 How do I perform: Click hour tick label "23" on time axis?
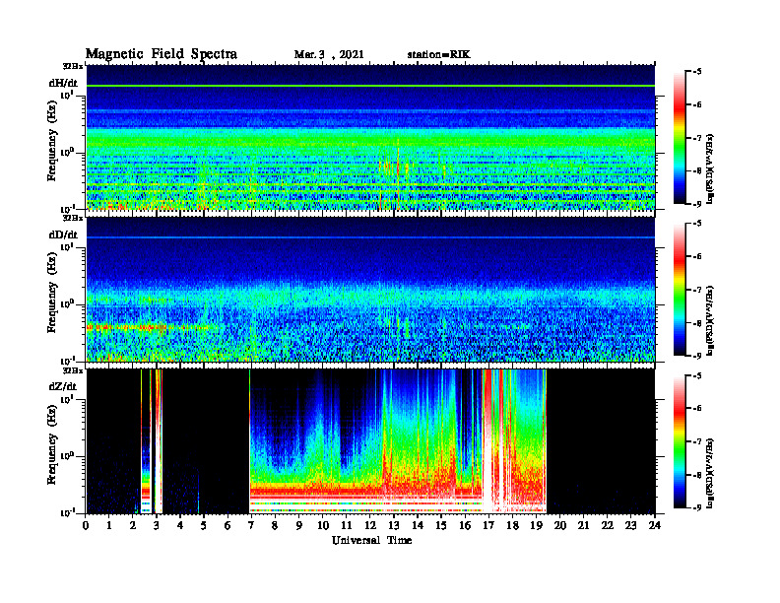pyautogui.click(x=630, y=526)
